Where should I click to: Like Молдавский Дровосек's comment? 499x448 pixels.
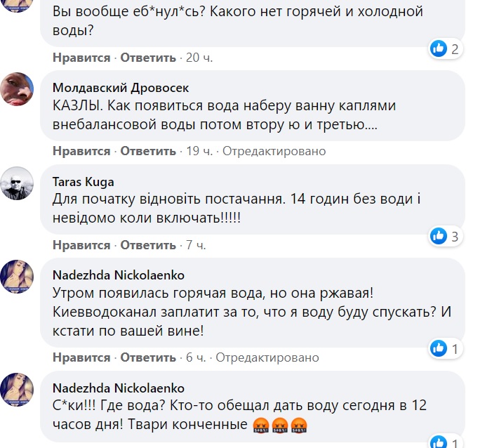point(81,151)
